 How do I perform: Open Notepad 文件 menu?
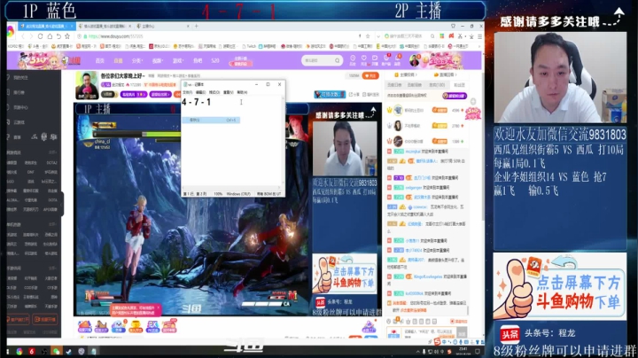tap(187, 92)
